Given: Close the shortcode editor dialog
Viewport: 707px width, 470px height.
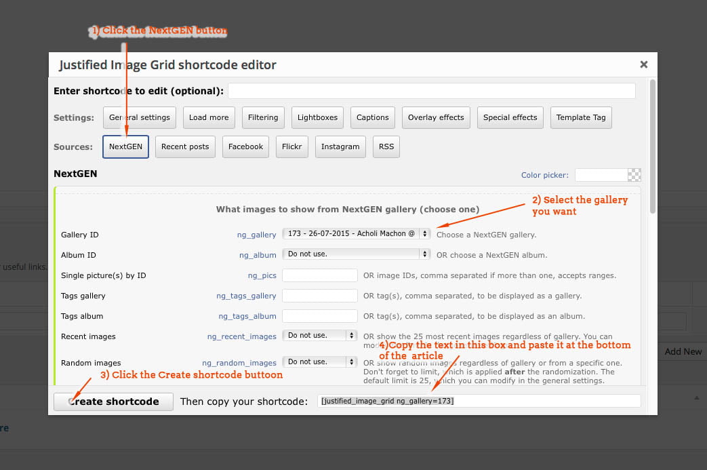Looking at the screenshot, I should click(x=643, y=64).
